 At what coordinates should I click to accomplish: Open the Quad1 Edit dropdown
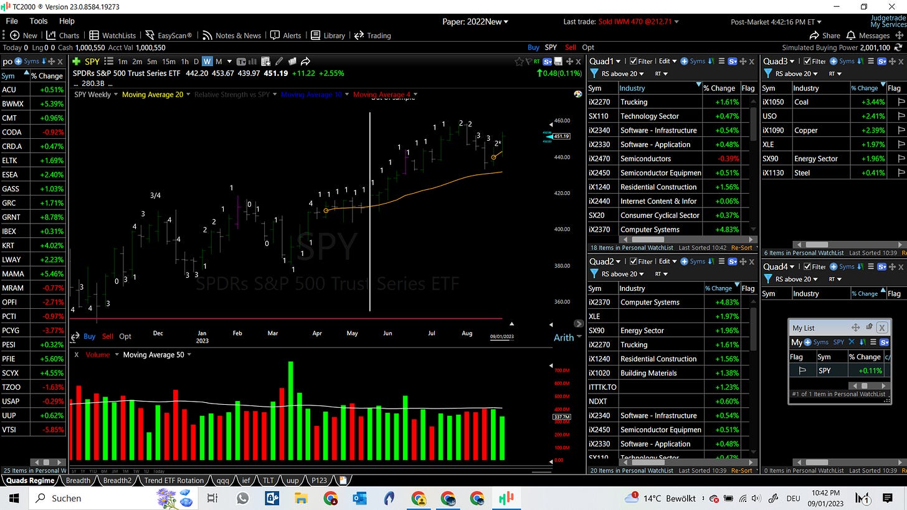click(x=668, y=61)
